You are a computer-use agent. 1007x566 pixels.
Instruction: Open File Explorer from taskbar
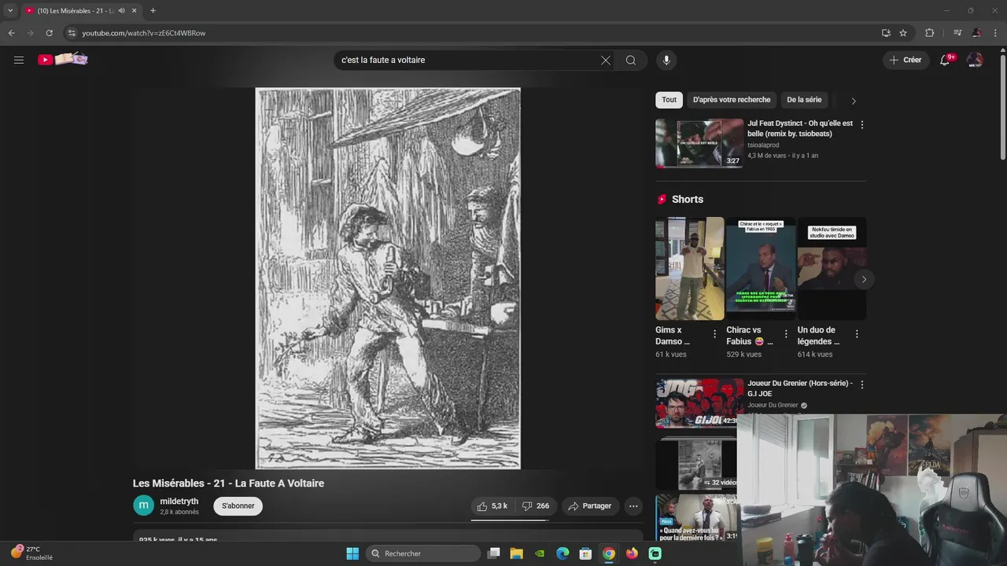coord(517,553)
